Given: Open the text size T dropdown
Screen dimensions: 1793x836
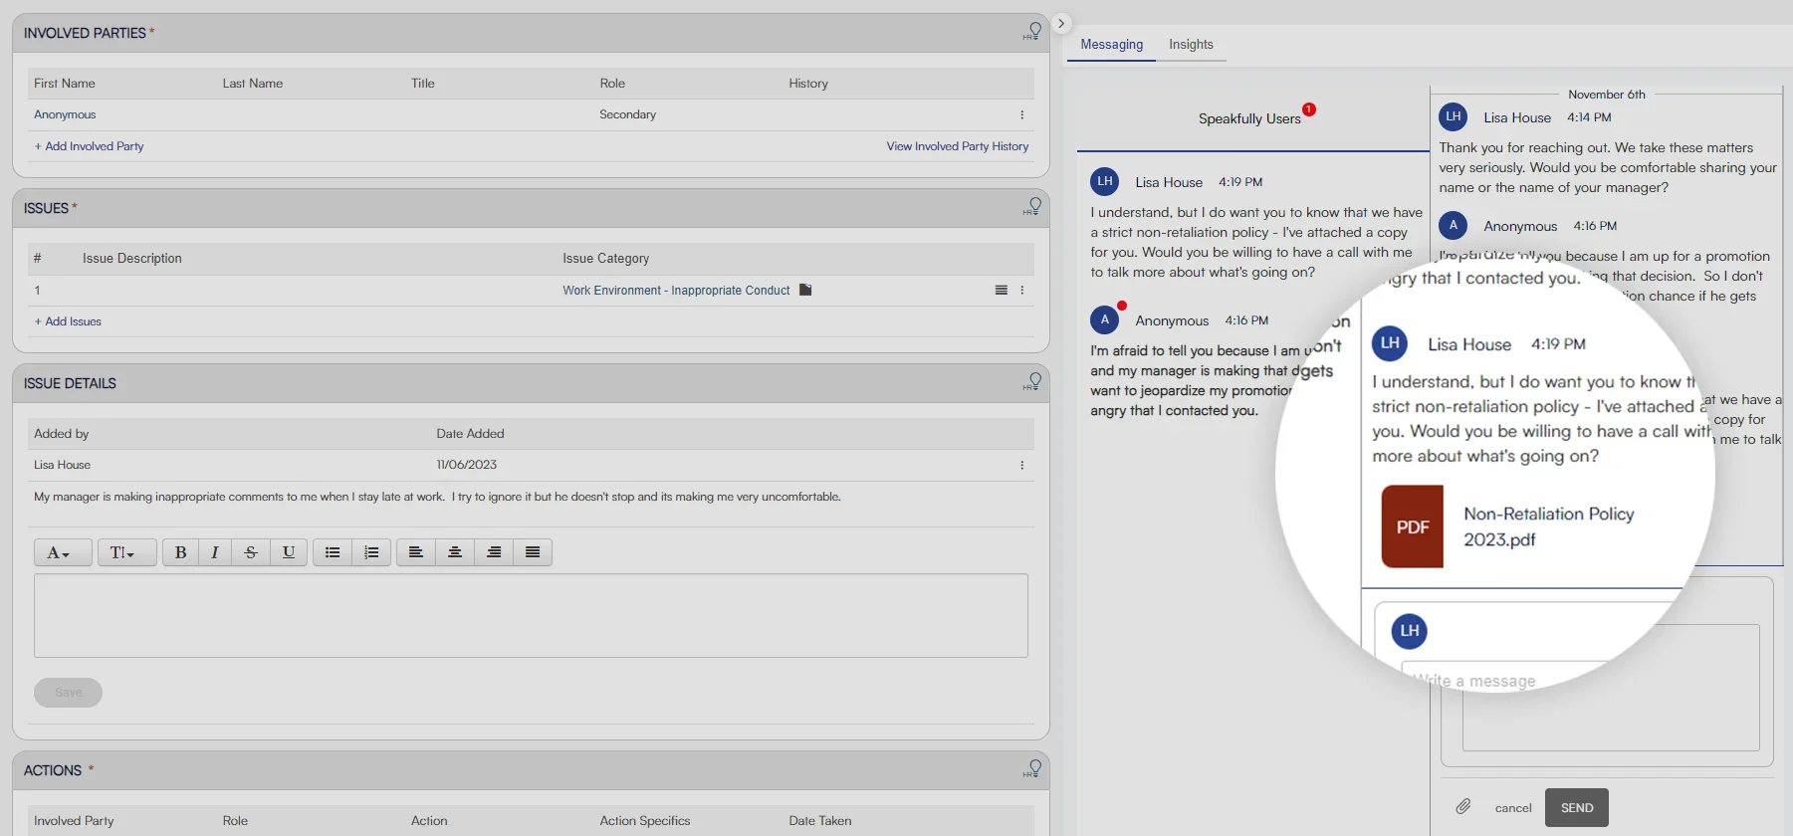Looking at the screenshot, I should (x=126, y=552).
